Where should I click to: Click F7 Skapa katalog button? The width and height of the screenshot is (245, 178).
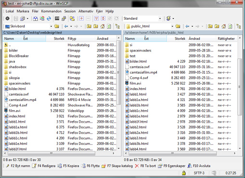117,166
